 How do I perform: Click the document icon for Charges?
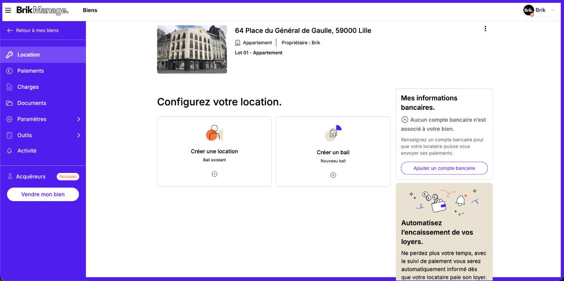(x=9, y=87)
